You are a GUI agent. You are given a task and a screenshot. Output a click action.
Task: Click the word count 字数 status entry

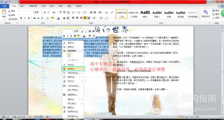click(x=19, y=117)
